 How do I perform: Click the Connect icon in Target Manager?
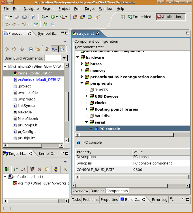coord(16,169)
